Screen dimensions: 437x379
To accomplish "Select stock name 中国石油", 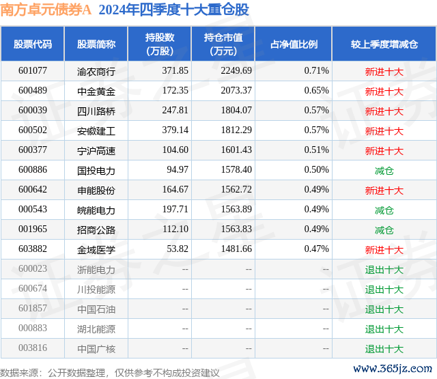I will [96, 309].
